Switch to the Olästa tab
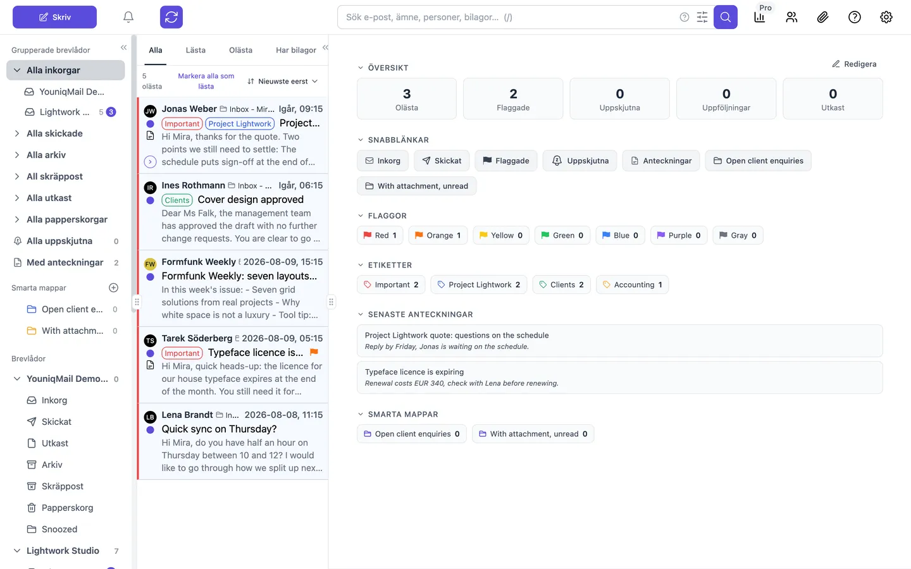This screenshot has height=569, width=911. tap(240, 50)
